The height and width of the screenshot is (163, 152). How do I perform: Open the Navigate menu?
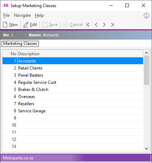point(22,15)
